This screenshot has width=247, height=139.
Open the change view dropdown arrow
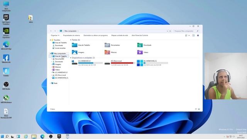[189, 36]
